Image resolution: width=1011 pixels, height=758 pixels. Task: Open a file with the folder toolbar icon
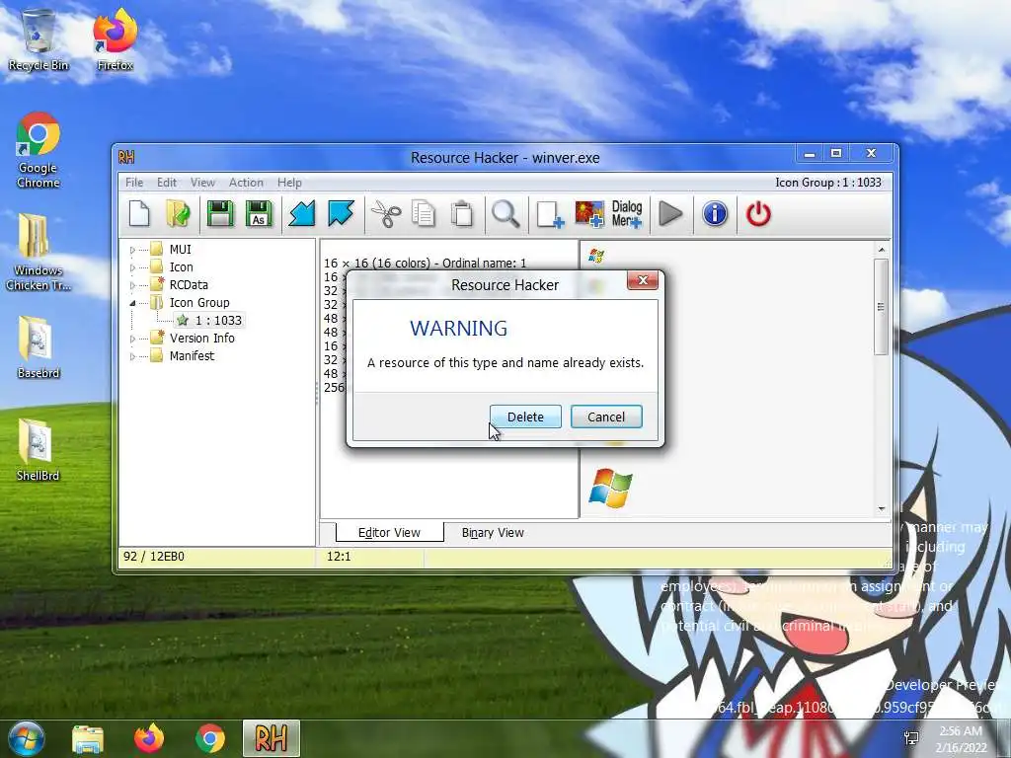pos(178,214)
